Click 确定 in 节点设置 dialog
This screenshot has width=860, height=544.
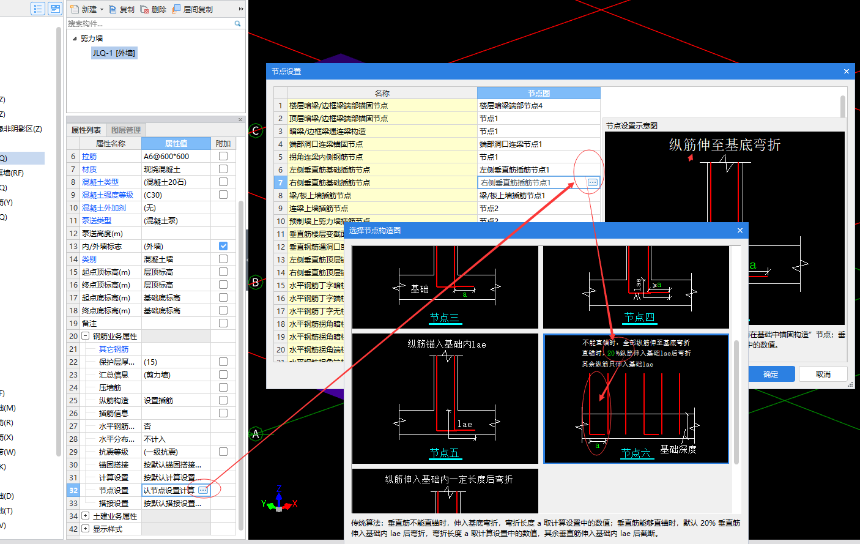771,374
